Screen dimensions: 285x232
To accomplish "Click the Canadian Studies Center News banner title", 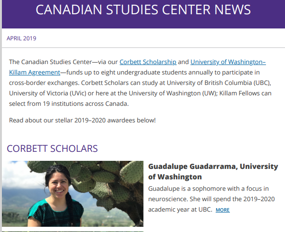I will coord(143,9).
